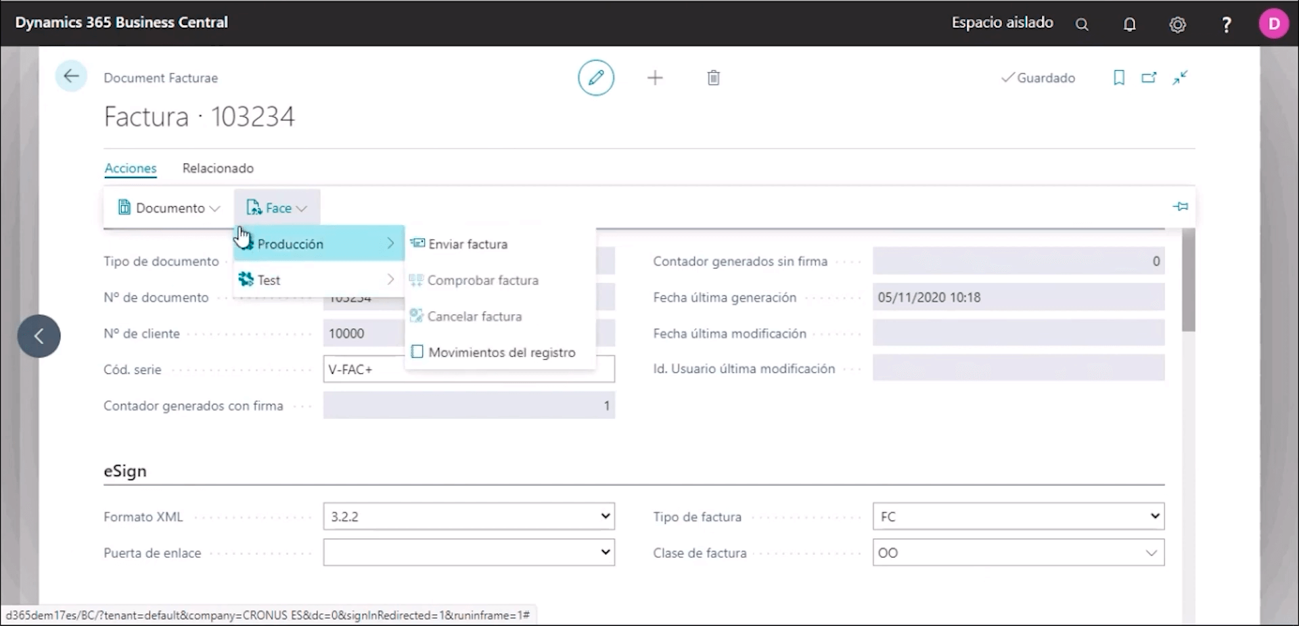Click the bookmark icon
This screenshot has height=626, width=1299.
pos(1118,78)
